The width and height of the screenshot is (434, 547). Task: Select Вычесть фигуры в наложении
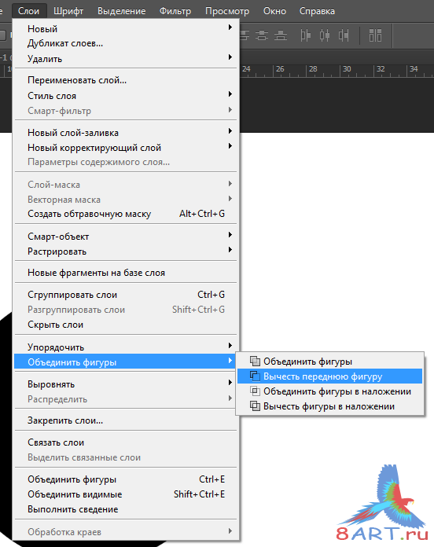pyautogui.click(x=329, y=406)
